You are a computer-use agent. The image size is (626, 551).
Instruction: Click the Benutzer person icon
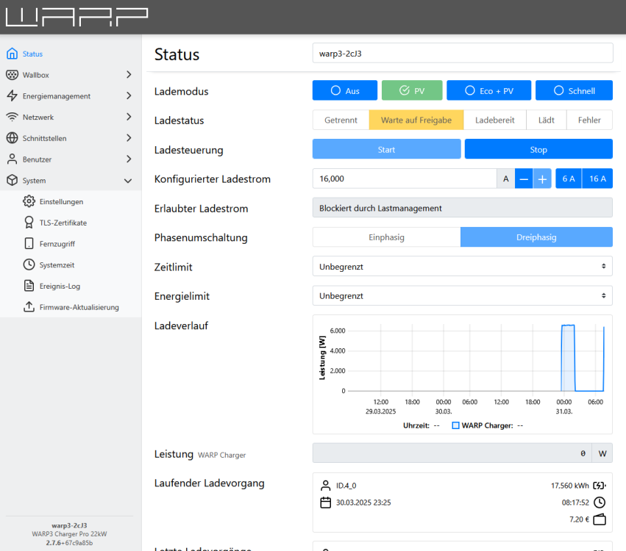12,159
